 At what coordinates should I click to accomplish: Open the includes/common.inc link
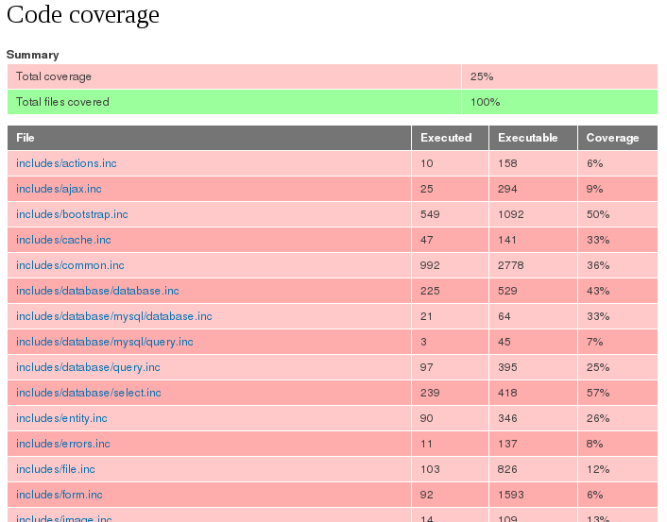(70, 265)
